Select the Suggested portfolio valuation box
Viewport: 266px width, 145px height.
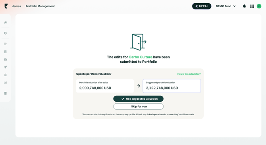click(x=172, y=86)
